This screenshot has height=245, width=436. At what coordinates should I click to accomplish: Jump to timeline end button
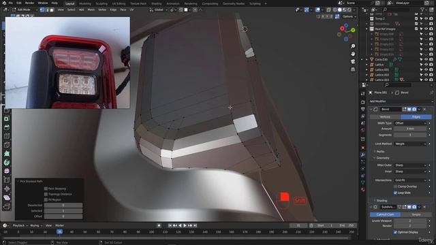pos(196,225)
